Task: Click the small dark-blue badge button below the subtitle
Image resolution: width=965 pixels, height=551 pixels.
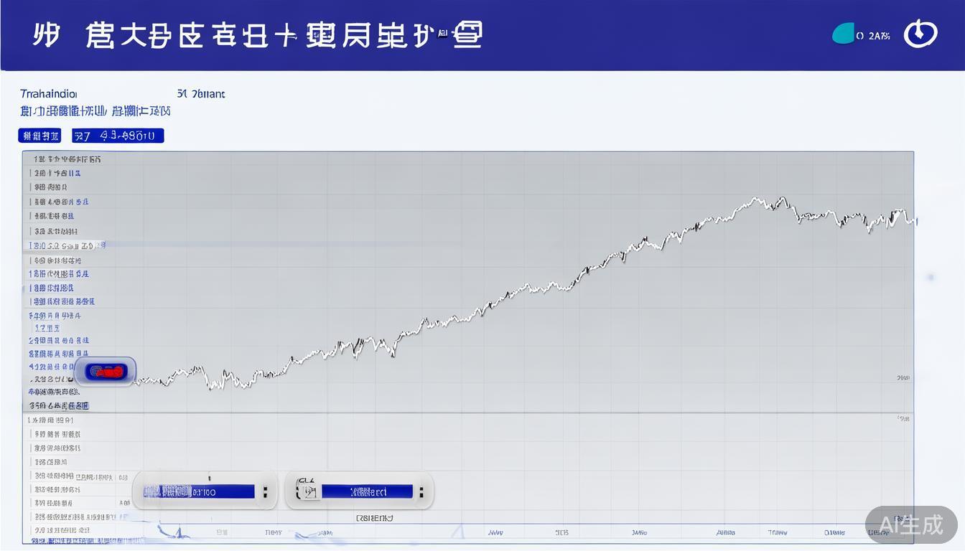Action: (x=39, y=136)
